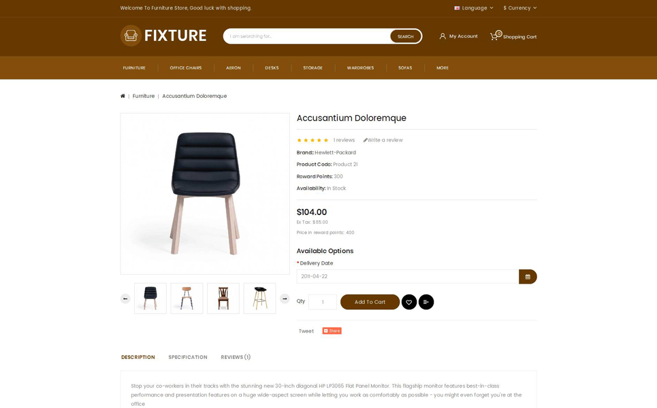Show next thumbnails with right arrow

285,299
